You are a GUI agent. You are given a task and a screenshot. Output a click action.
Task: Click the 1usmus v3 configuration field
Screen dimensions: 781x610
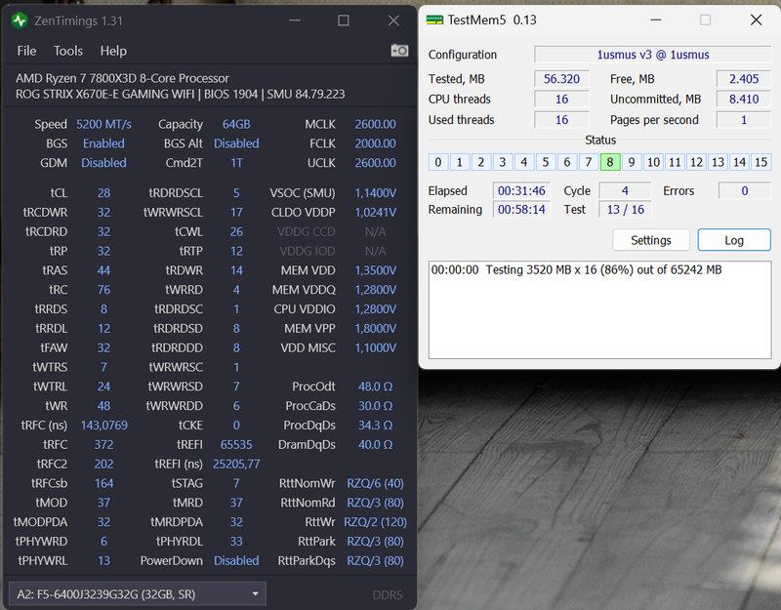click(652, 55)
